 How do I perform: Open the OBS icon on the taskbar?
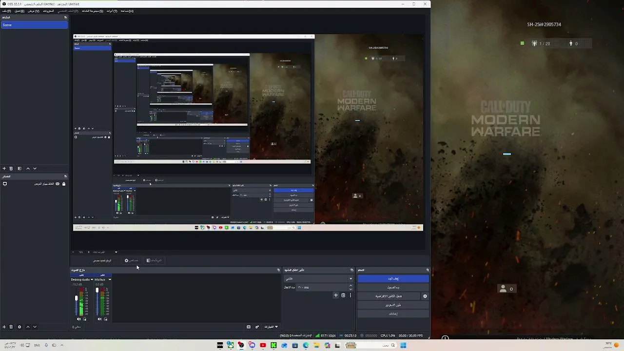(241, 346)
